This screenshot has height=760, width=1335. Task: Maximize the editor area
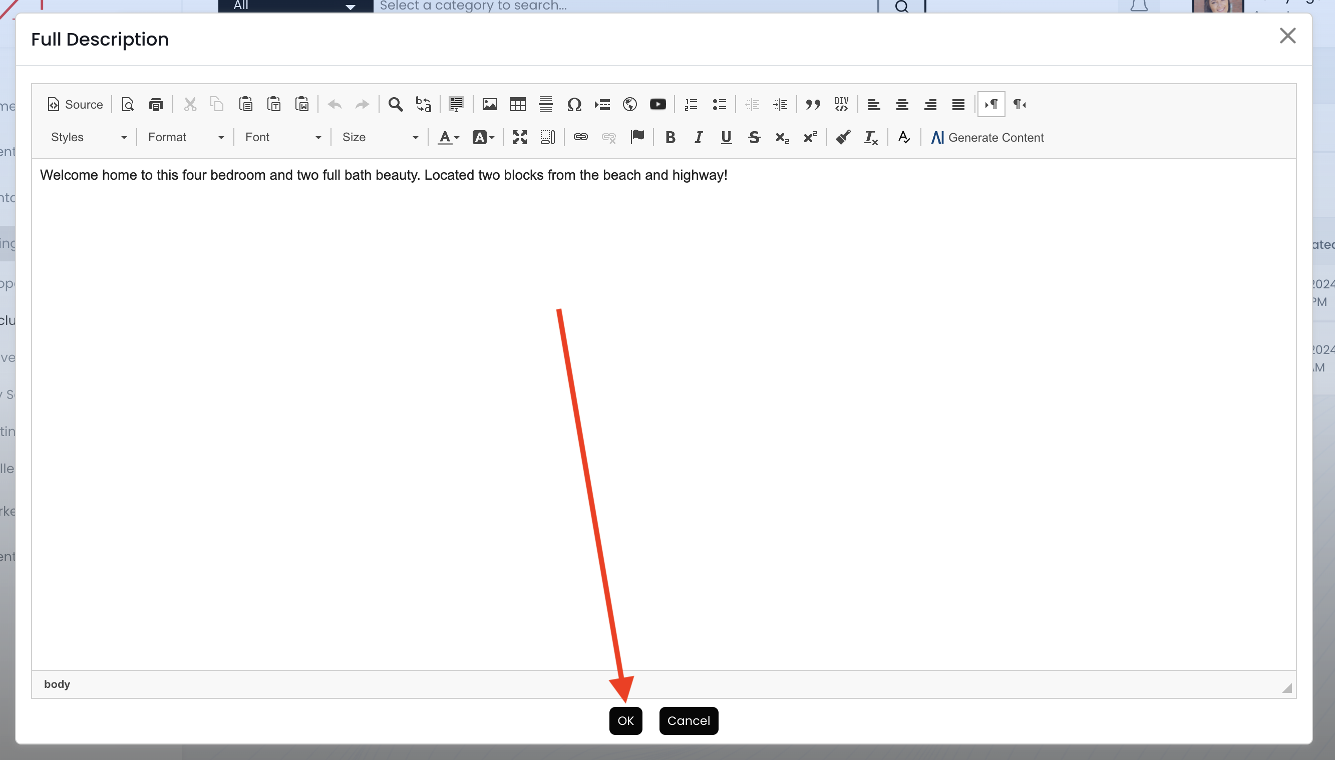coord(519,137)
